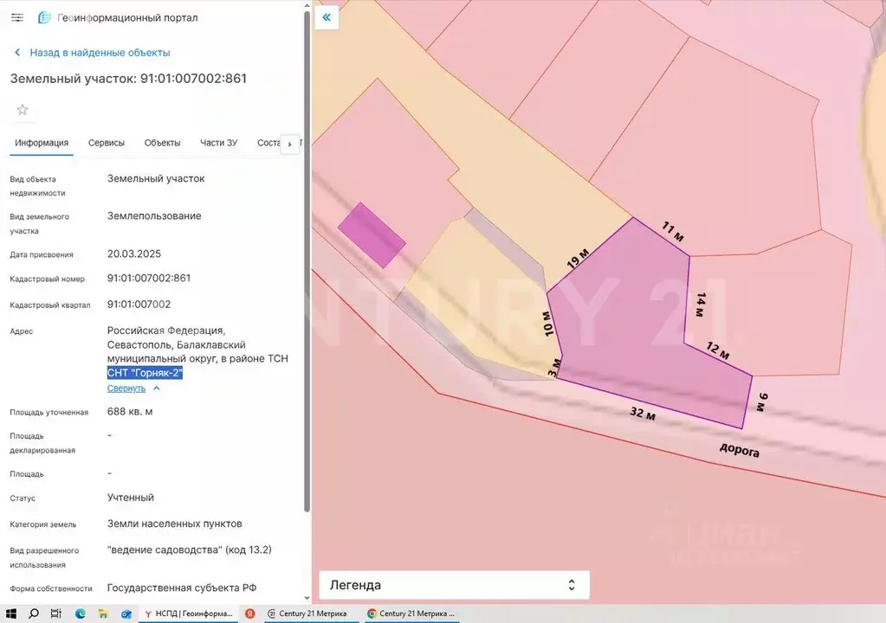Open File Explorer from taskbar
This screenshot has height=623, width=886.
(103, 613)
